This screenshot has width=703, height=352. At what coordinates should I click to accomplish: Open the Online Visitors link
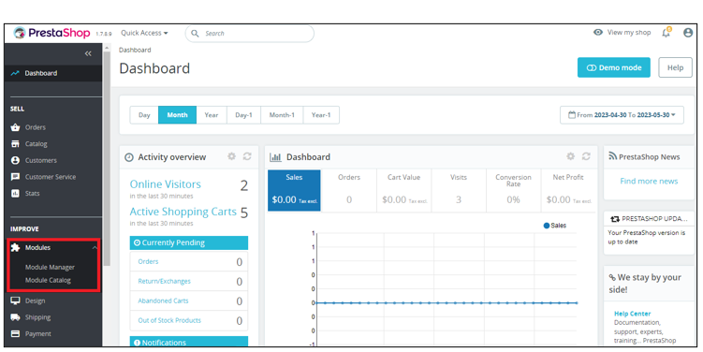coord(165,184)
